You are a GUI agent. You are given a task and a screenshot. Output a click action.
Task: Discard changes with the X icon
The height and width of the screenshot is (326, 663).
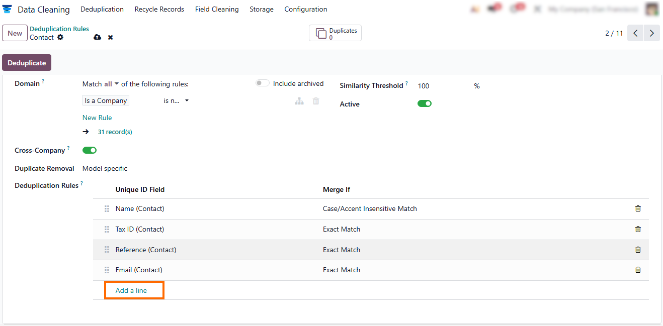pyautogui.click(x=110, y=38)
